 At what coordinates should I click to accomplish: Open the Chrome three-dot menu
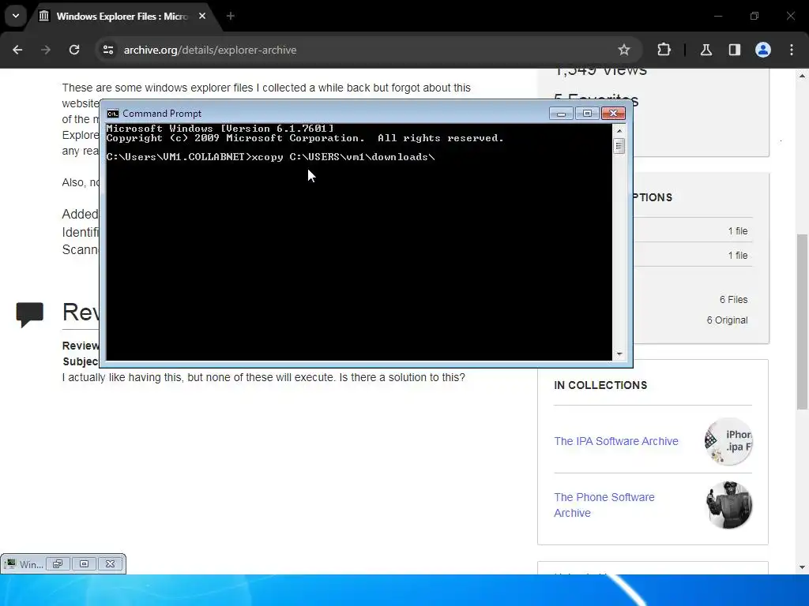point(792,50)
